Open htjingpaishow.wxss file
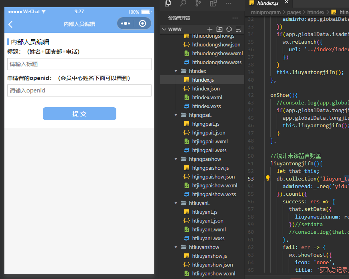Viewport: 349px width, 279px height. 202,194
